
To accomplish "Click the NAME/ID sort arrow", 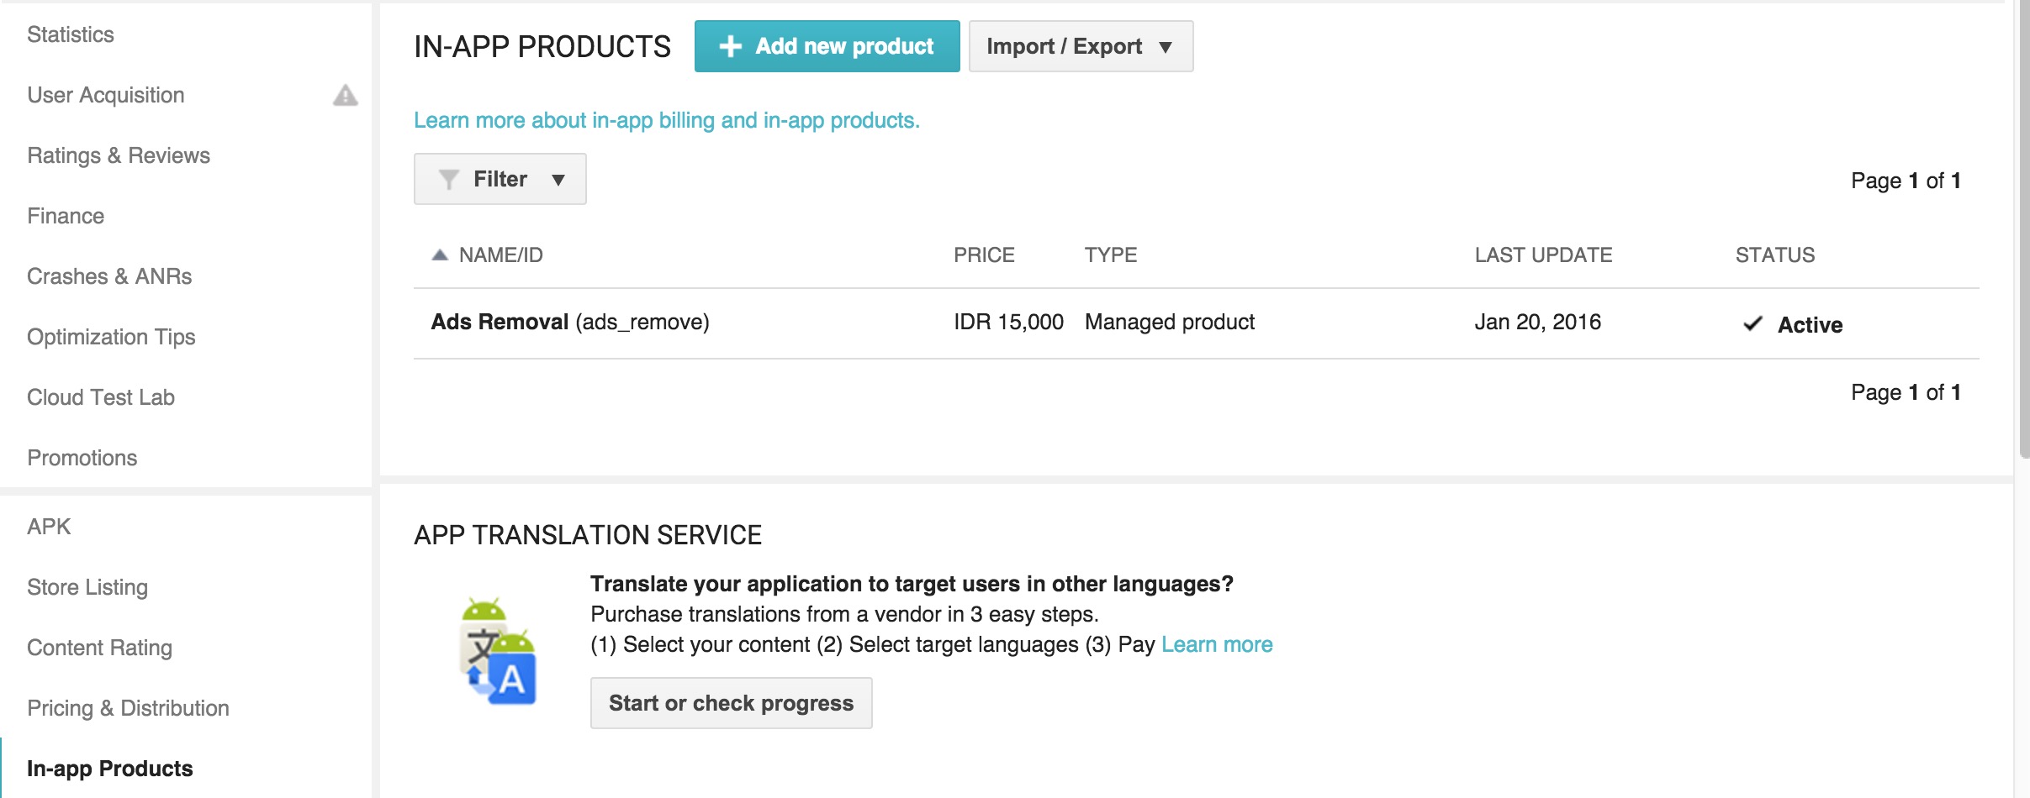I will pos(439,255).
